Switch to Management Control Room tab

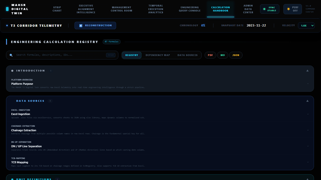121,9
